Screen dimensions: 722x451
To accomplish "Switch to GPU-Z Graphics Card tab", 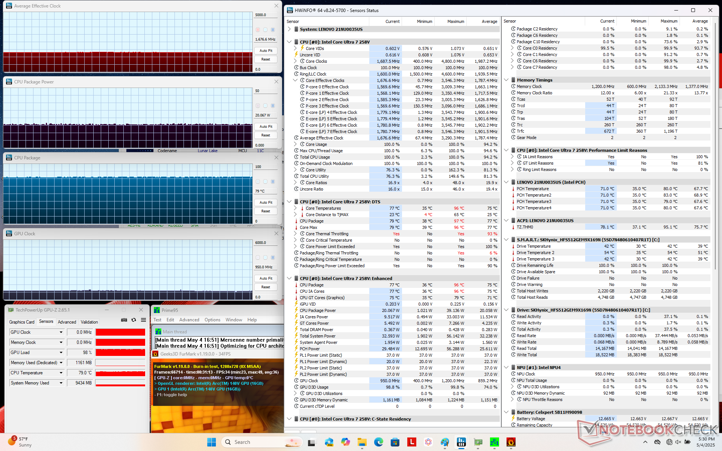I will (22, 322).
